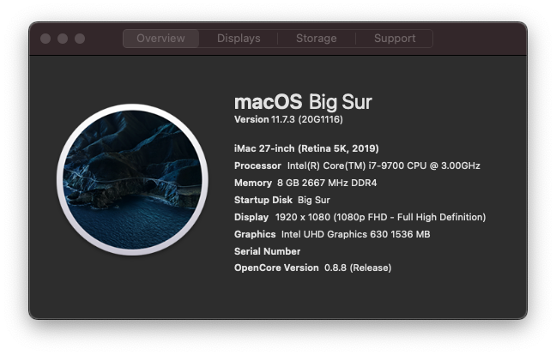Click the Display 1920 x 1080 line
The height and width of the screenshot is (355, 556).
360,217
